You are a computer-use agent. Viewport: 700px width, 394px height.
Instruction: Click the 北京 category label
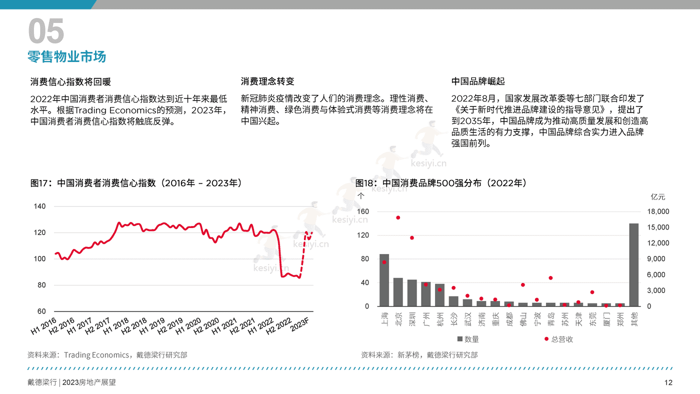pos(398,319)
